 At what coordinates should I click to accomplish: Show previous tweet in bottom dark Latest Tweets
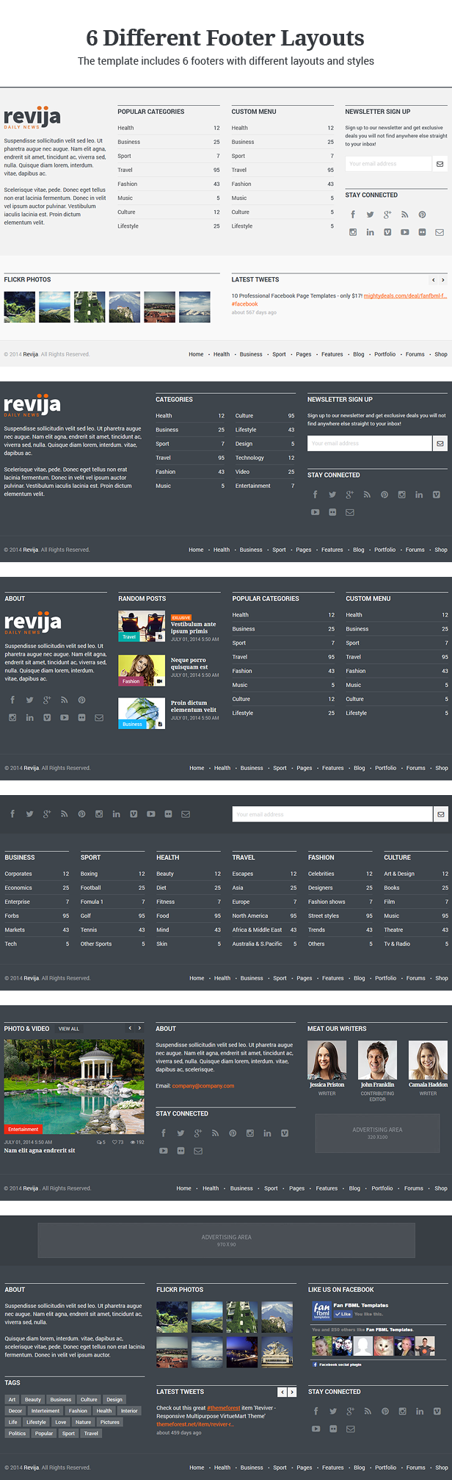coord(282,1392)
